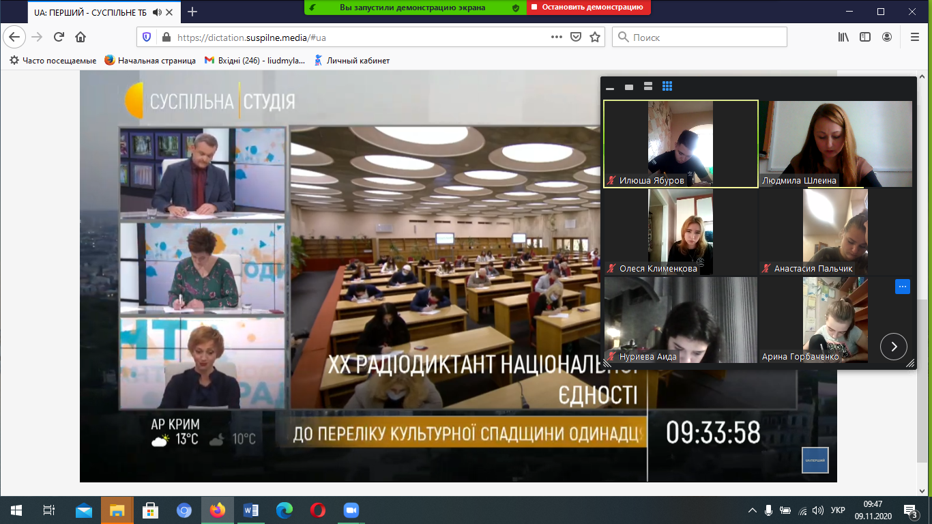This screenshot has height=524, width=932.
Task: Focus the Поиск search box
Action: point(699,38)
